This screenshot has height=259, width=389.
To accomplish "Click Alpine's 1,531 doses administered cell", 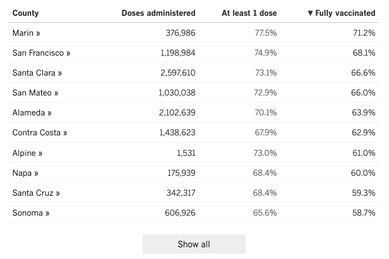I will (185, 153).
